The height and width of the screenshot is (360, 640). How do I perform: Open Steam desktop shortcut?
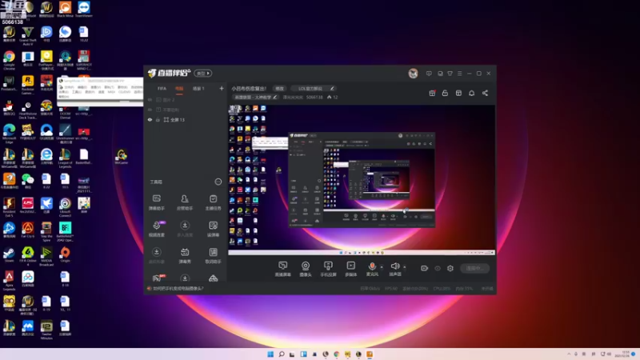click(9, 254)
